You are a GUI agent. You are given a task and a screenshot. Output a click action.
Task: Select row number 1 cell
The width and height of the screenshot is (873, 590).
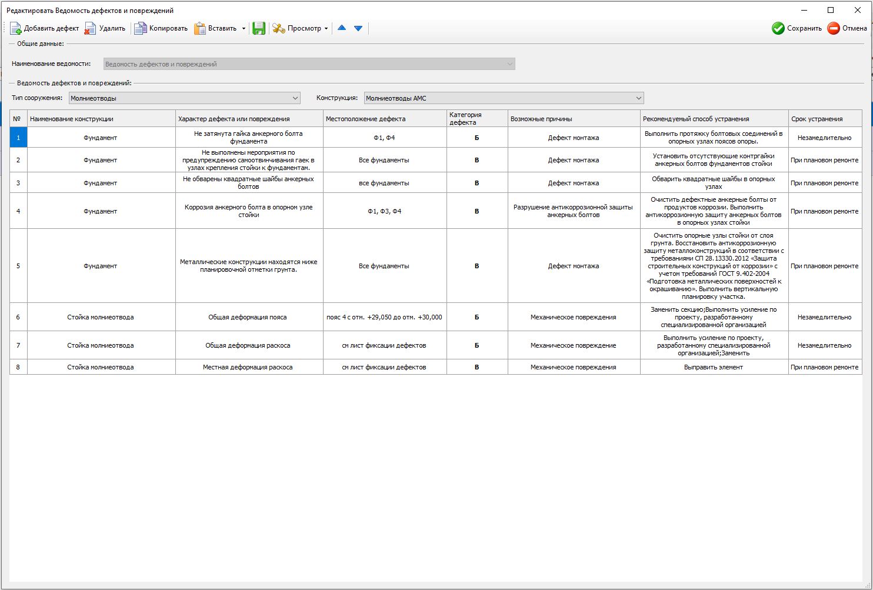coord(18,137)
